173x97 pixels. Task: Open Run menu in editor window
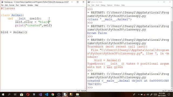[17, 5]
